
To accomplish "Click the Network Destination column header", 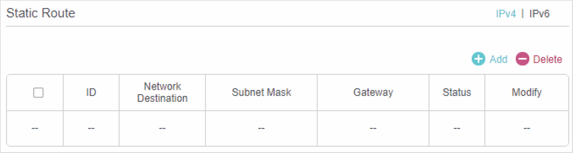I will pos(162,93).
